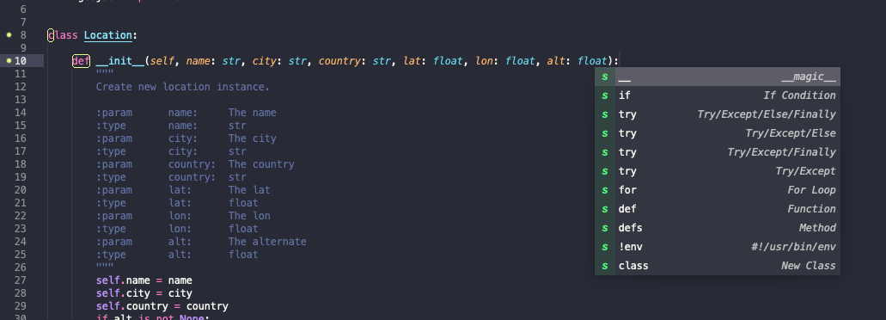
Task: Choose the If Condition snippet
Action: click(718, 95)
